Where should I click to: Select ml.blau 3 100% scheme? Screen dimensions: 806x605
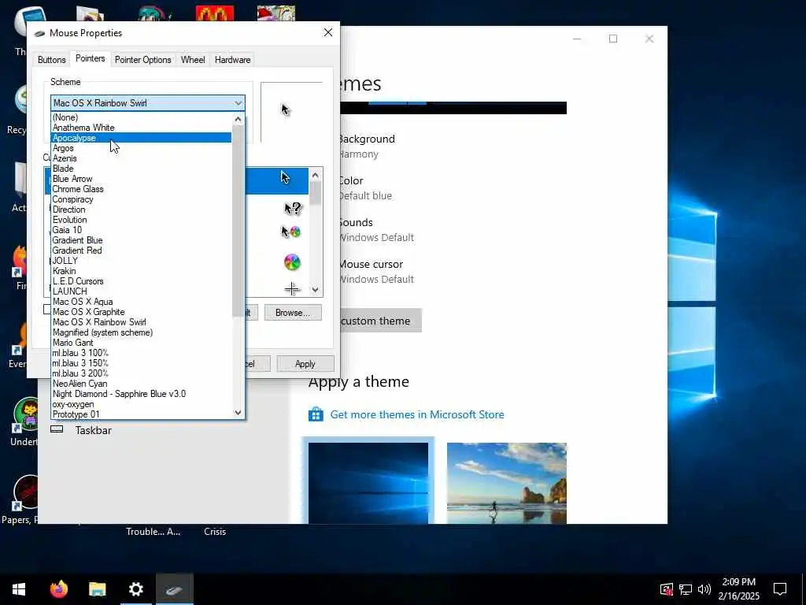pos(142,353)
